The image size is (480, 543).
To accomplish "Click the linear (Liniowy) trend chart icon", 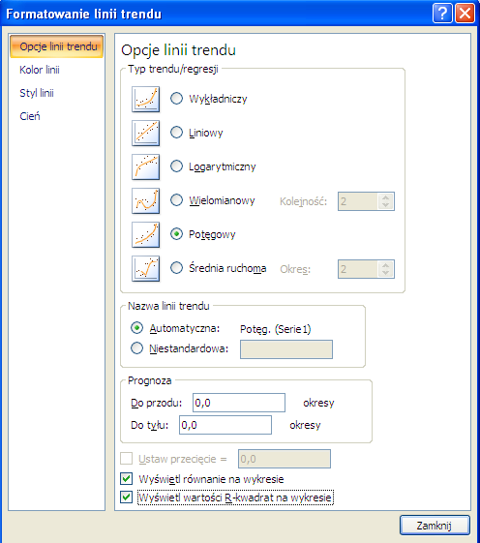I will click(146, 133).
